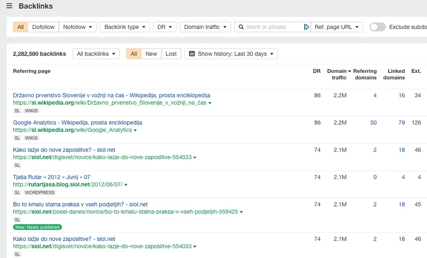This screenshot has width=427, height=258.
Task: Click the calendar icon in Show history
Action: [x=192, y=54]
